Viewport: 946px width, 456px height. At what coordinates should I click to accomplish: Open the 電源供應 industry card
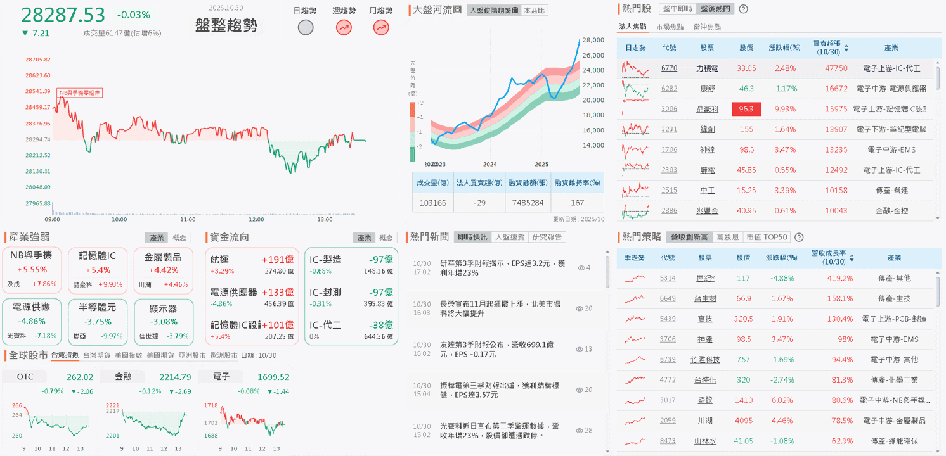point(31,322)
